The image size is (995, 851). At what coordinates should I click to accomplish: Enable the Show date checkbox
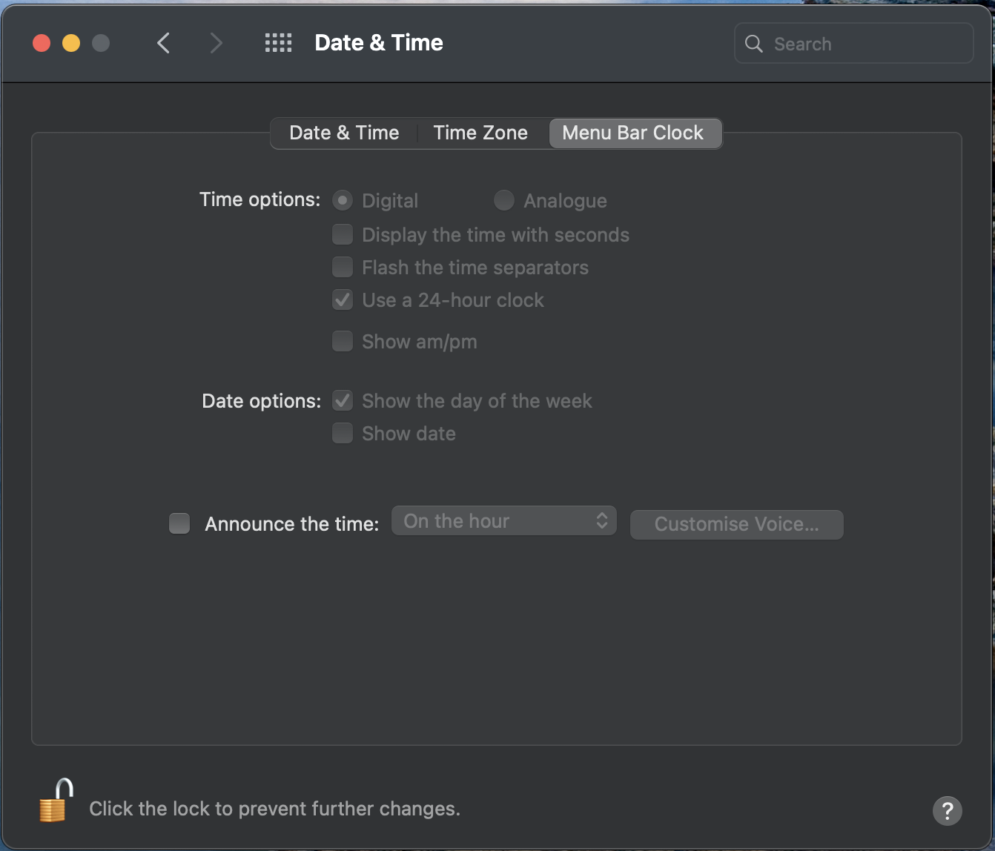click(343, 433)
